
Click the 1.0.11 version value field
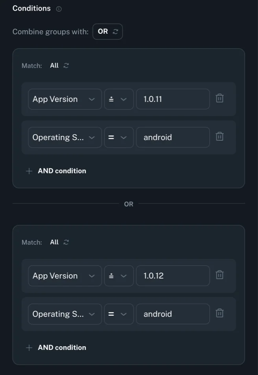pos(173,99)
